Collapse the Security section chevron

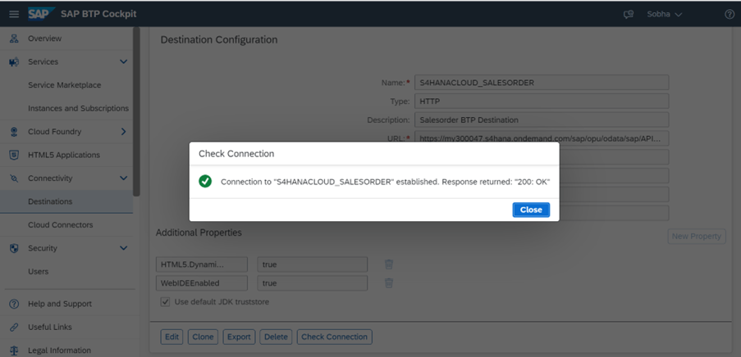click(x=123, y=248)
